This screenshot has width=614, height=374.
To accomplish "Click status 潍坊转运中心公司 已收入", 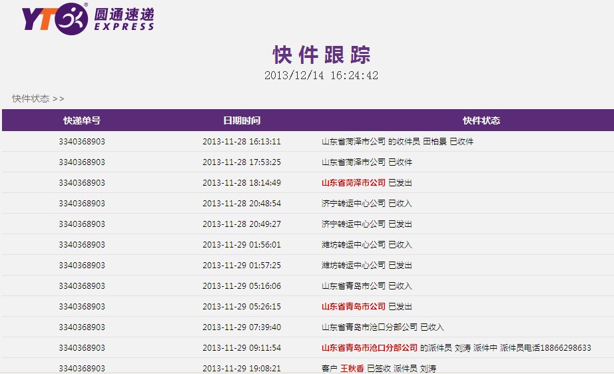I will [367, 245].
